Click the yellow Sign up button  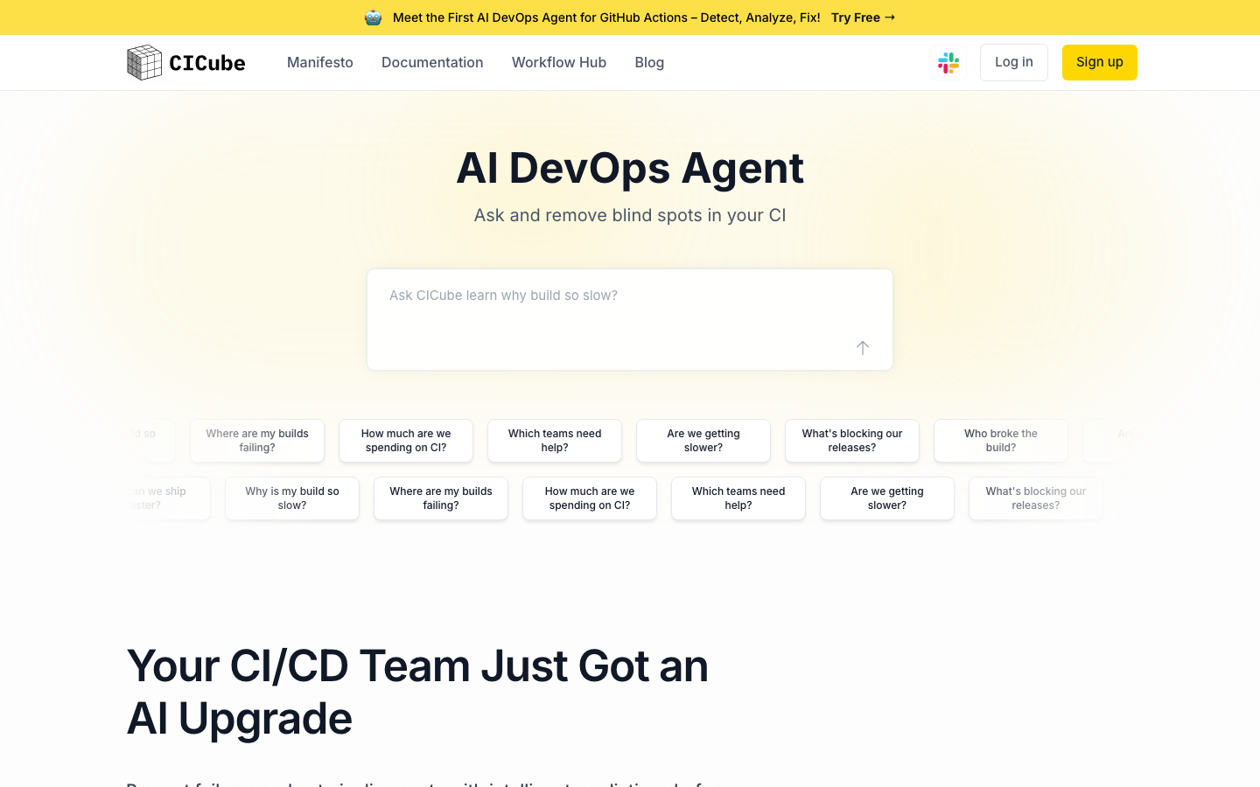1100,62
